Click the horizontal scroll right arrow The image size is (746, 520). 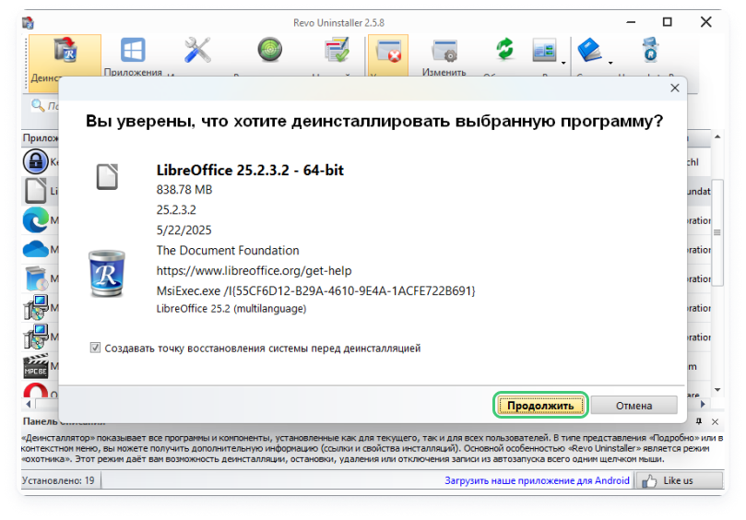coord(703,404)
